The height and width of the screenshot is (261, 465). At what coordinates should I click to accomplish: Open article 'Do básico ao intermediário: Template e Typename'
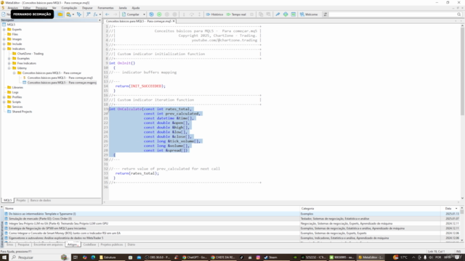42,214
